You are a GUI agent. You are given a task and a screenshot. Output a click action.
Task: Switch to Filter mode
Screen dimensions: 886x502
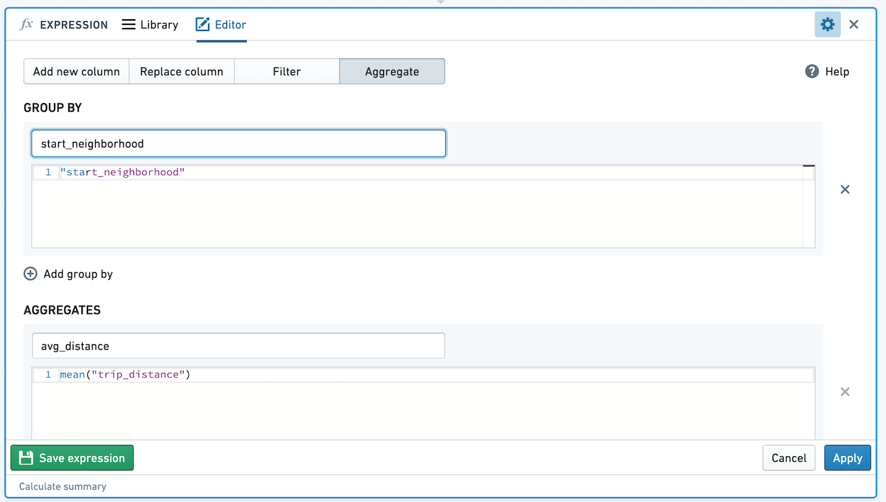pos(287,71)
